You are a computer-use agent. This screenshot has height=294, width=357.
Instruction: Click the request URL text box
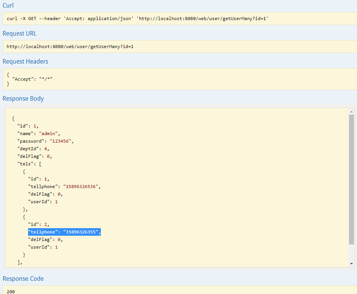click(x=180, y=47)
